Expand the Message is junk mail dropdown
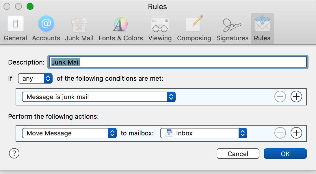This screenshot has width=316, height=174. [x=99, y=97]
